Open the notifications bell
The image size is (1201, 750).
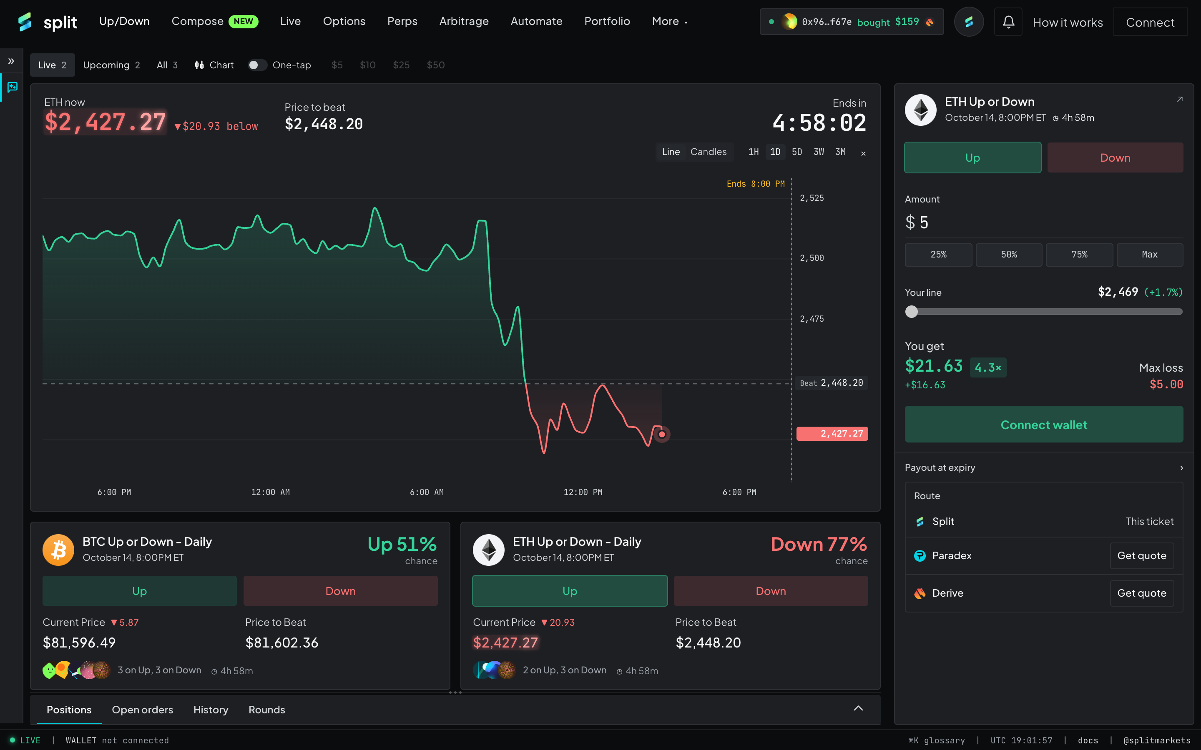coord(1008,22)
